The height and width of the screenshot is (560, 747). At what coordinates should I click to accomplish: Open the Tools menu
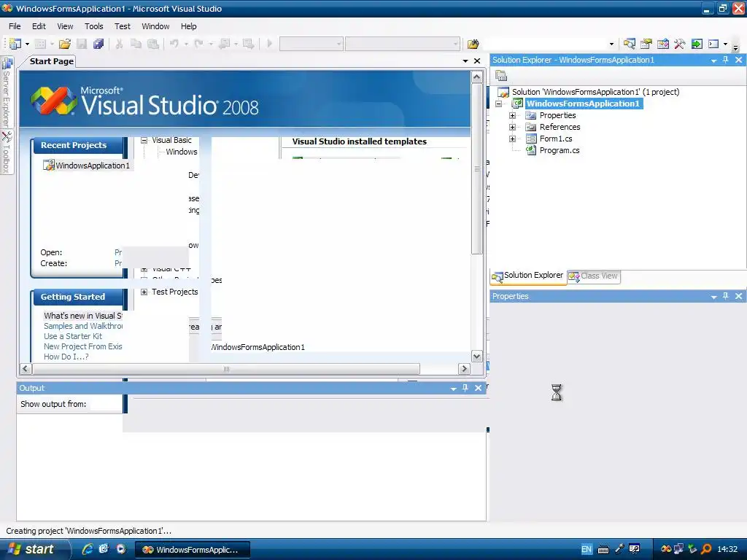coord(94,26)
